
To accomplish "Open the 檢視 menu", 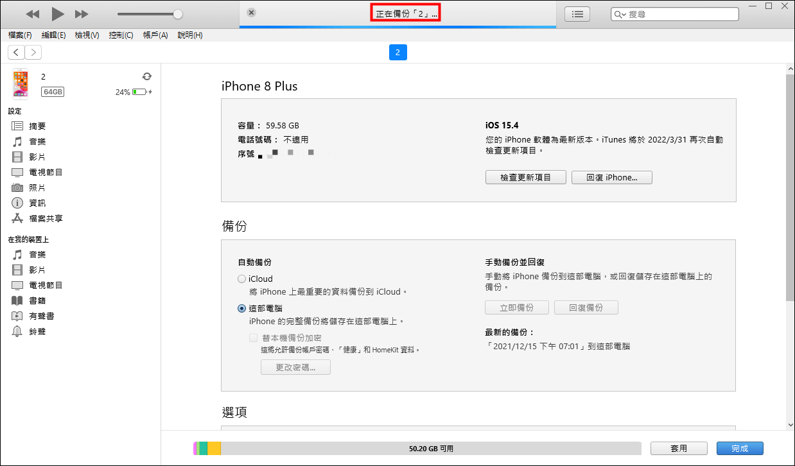I will [x=87, y=35].
